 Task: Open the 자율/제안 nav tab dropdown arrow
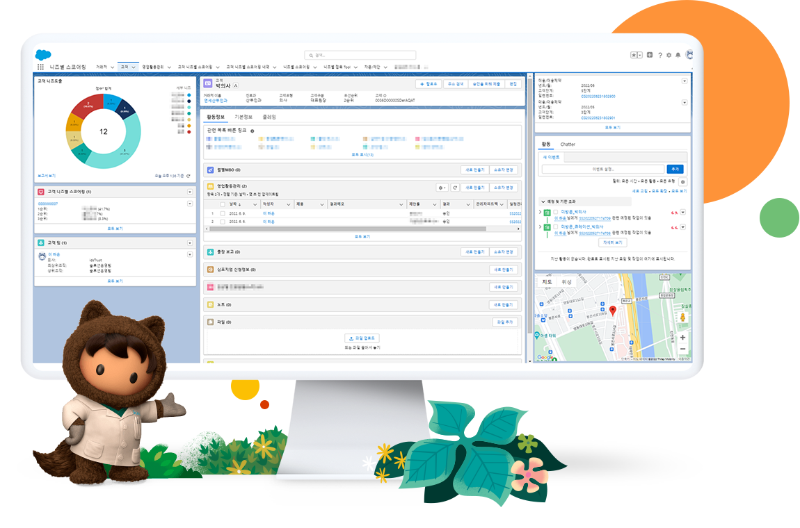coord(385,67)
